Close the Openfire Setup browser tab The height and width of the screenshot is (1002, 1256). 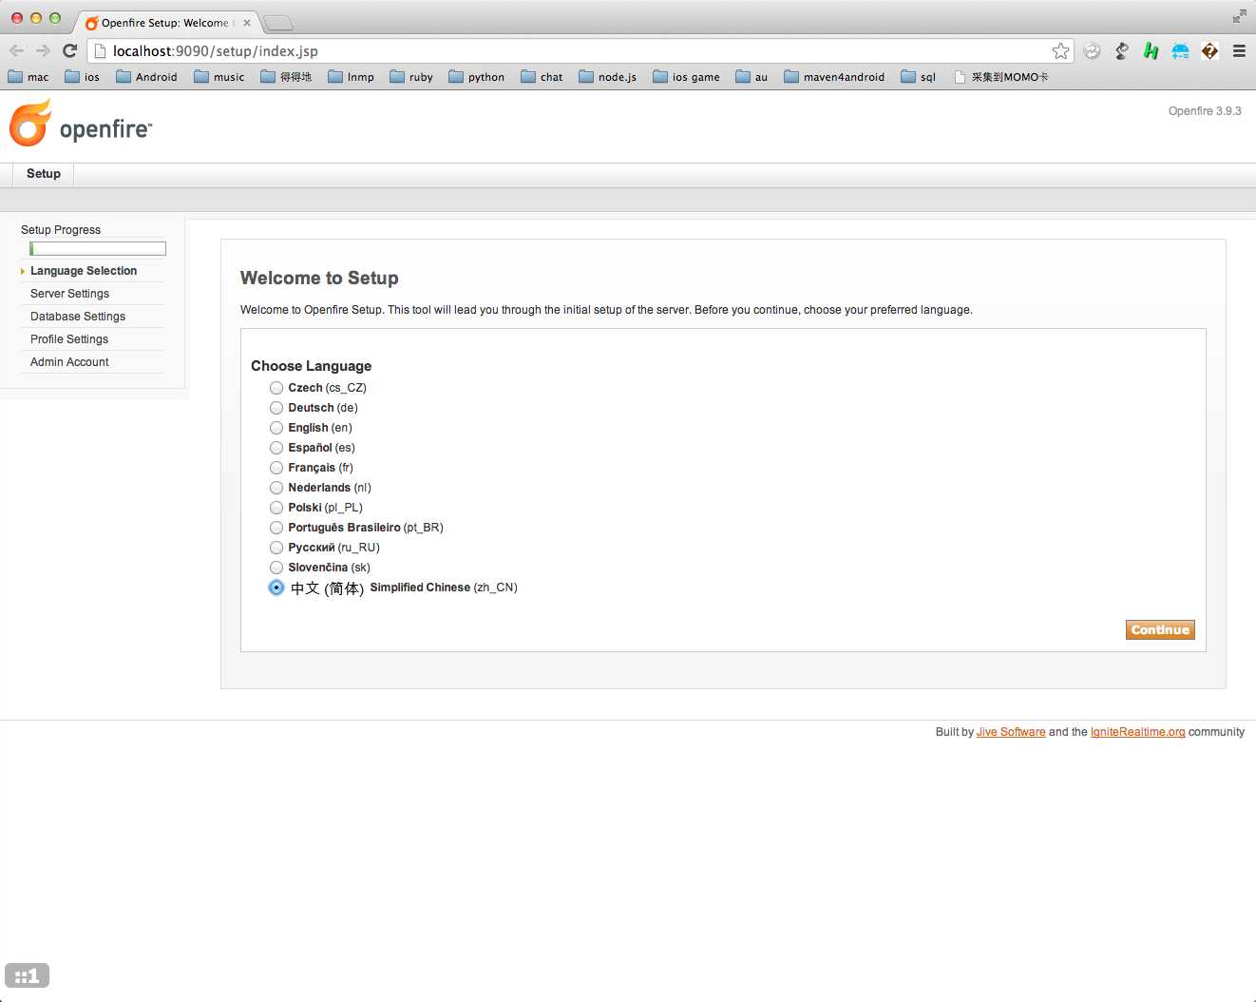click(x=247, y=23)
